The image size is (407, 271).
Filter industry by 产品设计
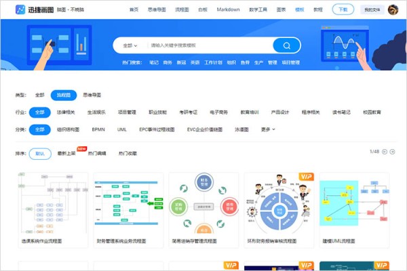coord(280,112)
